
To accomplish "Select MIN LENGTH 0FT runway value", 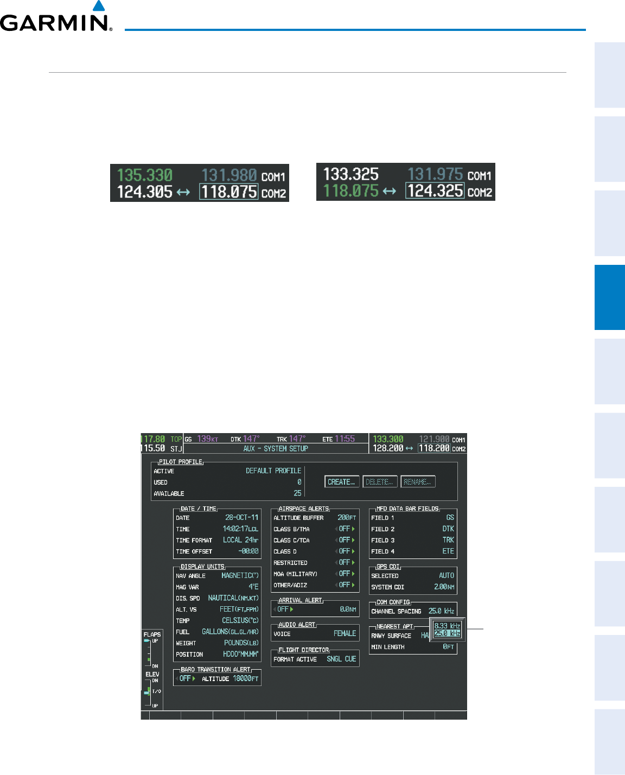I will [448, 647].
